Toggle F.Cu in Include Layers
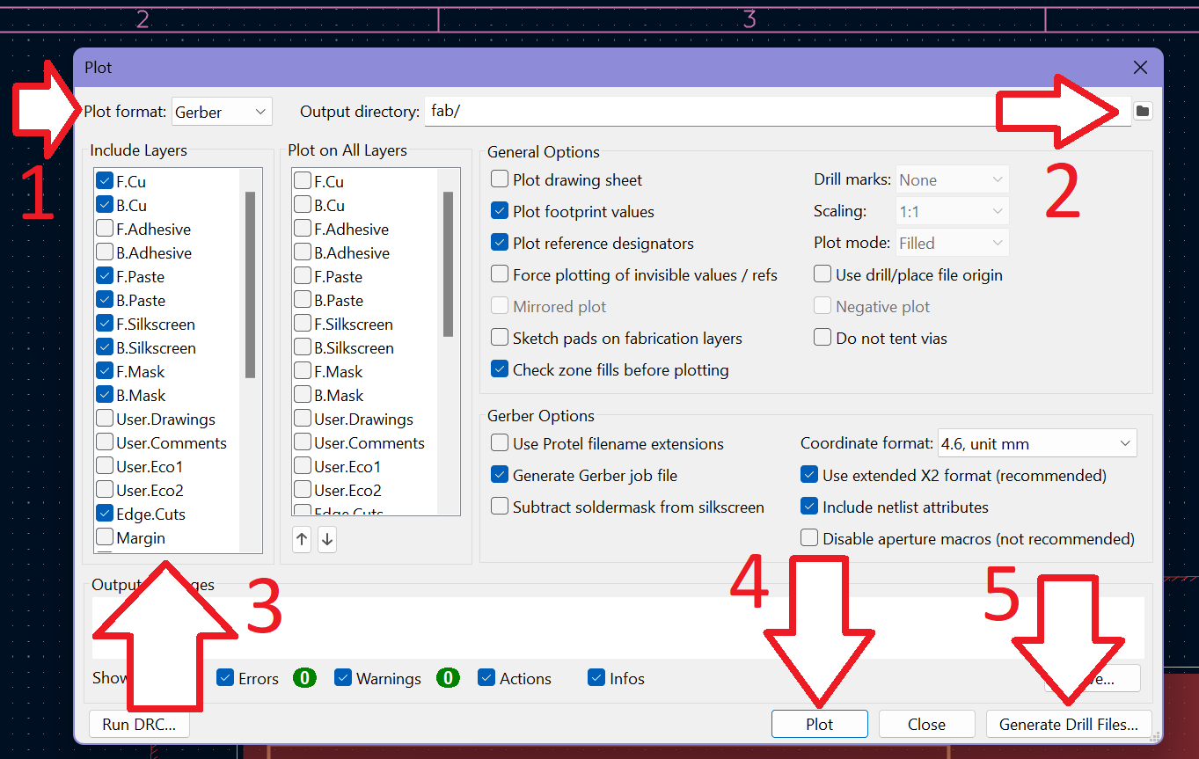This screenshot has height=759, width=1199. (x=104, y=181)
